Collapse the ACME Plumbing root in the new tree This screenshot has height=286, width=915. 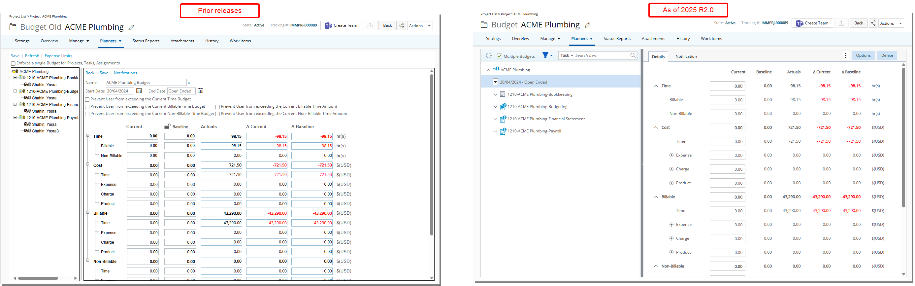click(488, 70)
